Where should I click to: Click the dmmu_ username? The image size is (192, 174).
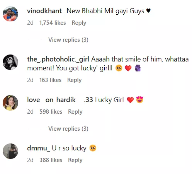[38, 148]
